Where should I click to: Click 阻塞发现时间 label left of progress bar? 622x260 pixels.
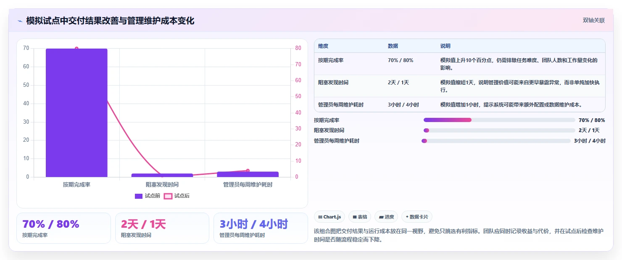click(329, 130)
